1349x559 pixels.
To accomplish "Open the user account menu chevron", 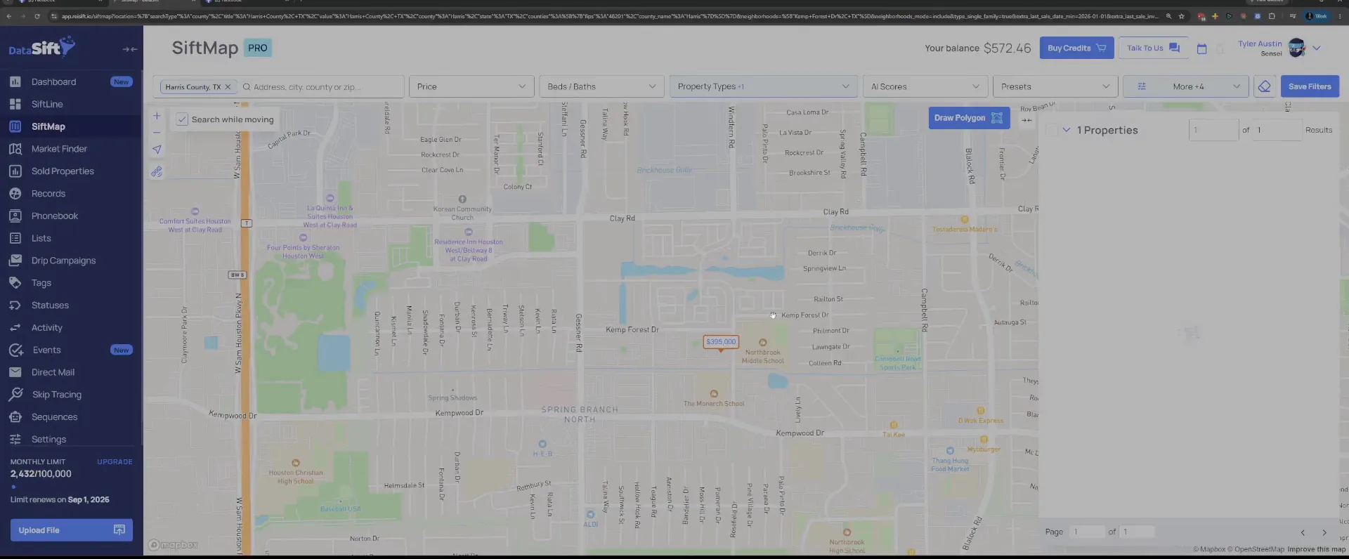I will coord(1317,48).
